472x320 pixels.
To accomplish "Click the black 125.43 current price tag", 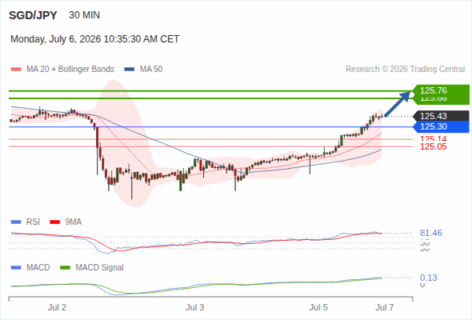I will tap(441, 116).
